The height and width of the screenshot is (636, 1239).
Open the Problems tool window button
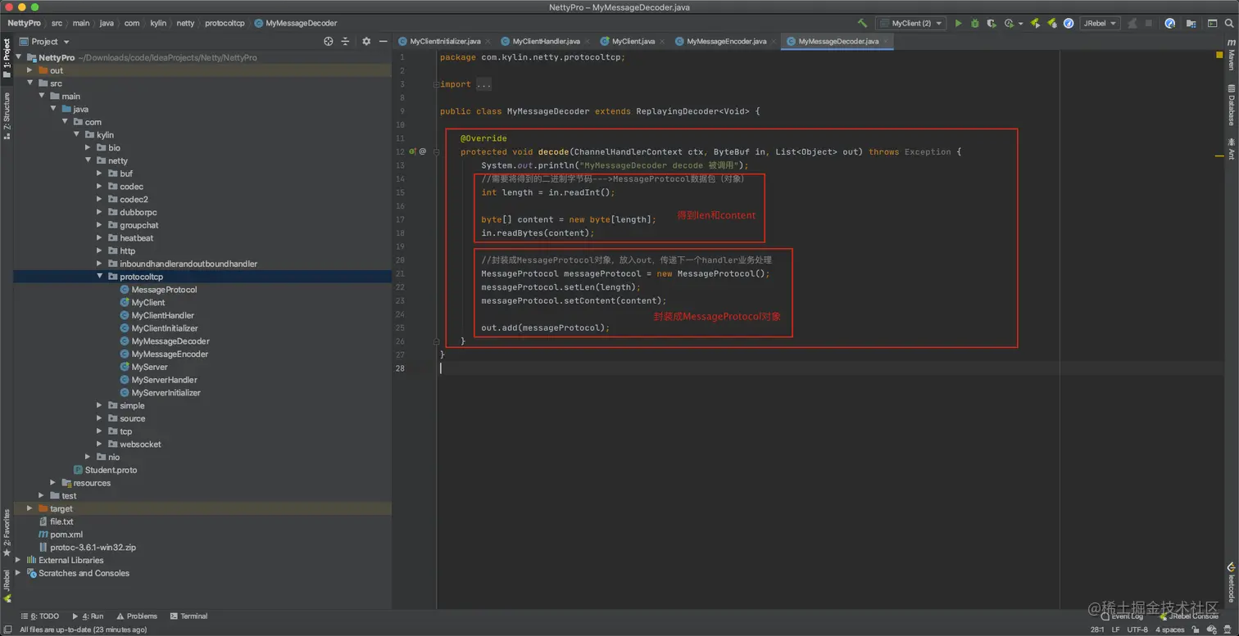coord(136,616)
